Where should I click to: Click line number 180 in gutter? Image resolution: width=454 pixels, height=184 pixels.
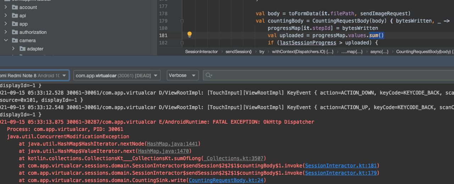163,28
